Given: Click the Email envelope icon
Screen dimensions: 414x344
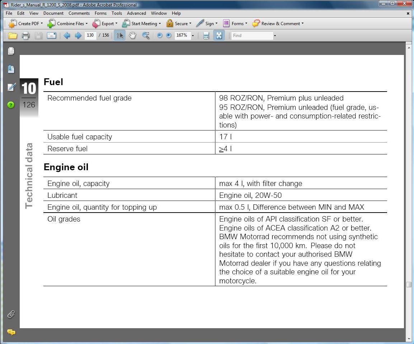Looking at the screenshot, I should (52, 36).
